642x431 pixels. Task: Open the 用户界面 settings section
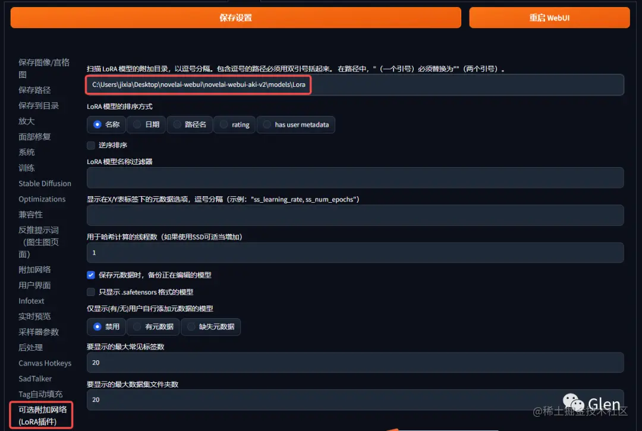click(x=35, y=285)
